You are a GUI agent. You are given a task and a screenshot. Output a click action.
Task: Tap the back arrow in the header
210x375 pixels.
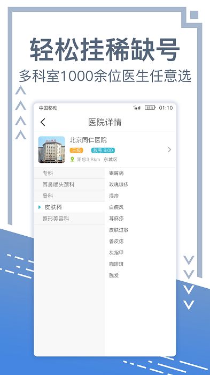(43, 122)
